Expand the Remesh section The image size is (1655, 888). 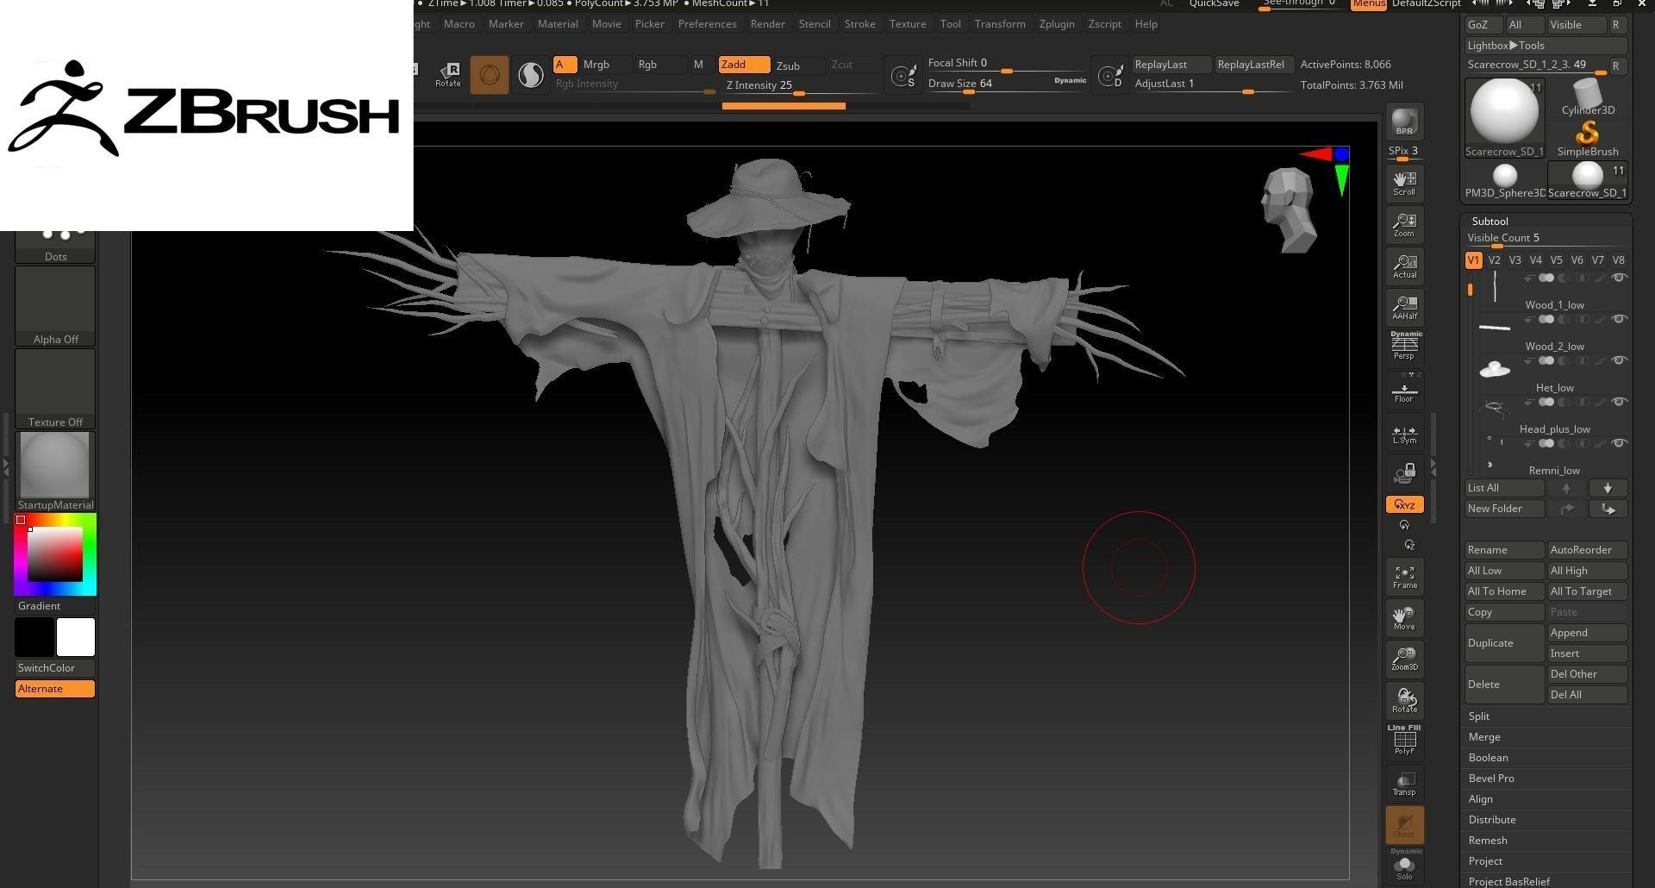click(x=1488, y=841)
